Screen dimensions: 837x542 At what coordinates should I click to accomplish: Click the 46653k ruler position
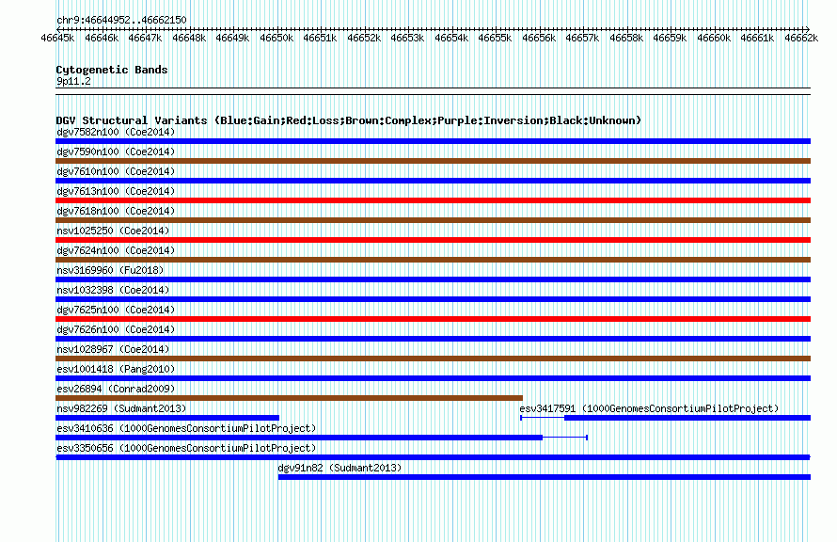(x=407, y=38)
